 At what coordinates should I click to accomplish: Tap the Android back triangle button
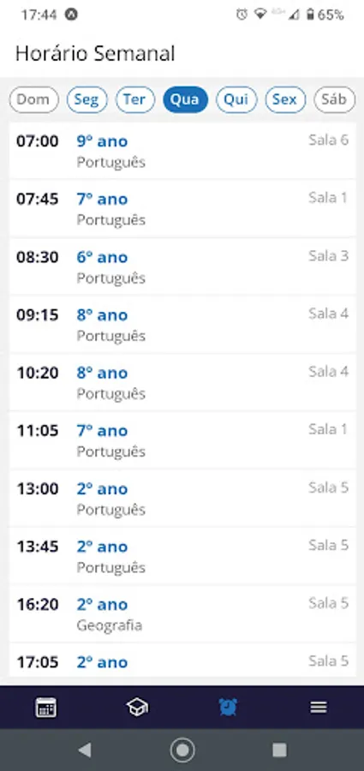pos(85,750)
